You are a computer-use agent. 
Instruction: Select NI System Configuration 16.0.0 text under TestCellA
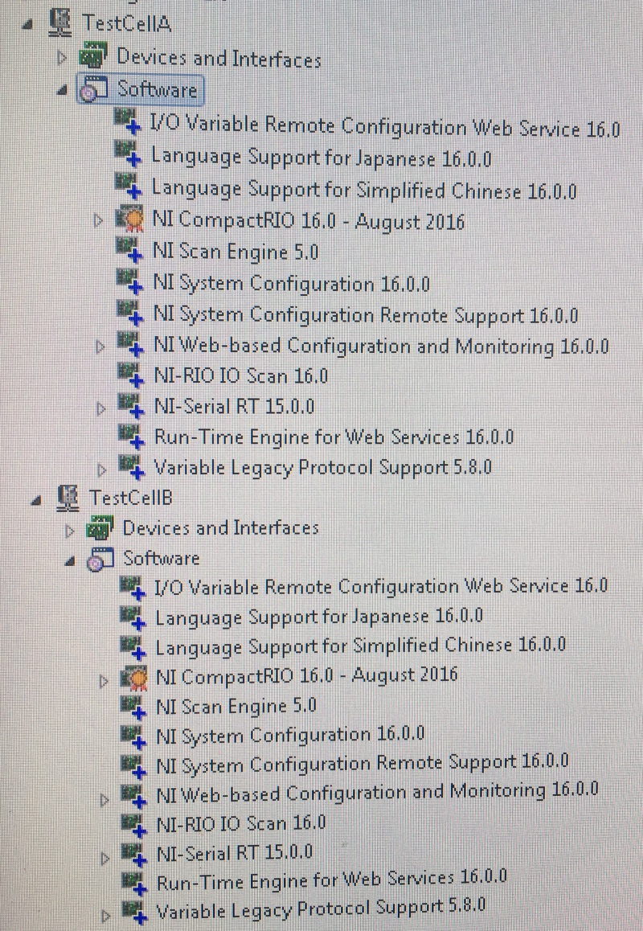(292, 283)
